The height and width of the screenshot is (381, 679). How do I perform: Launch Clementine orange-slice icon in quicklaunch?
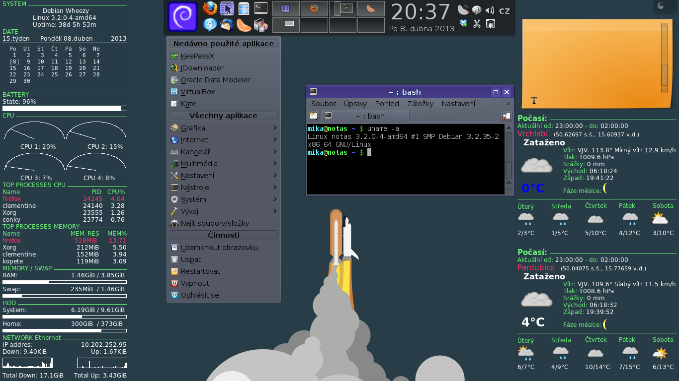pos(244,25)
